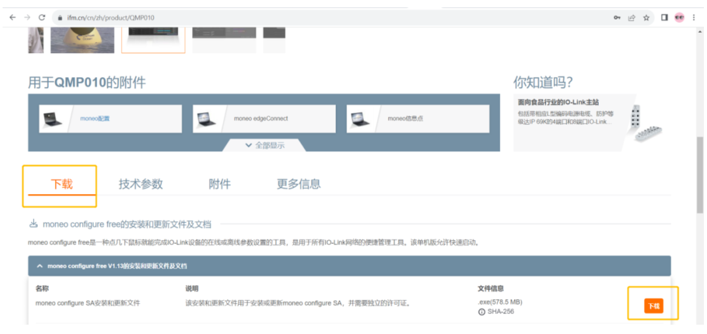This screenshot has height=334, width=707.
Task: Go to the 更多信息 tab
Action: (x=298, y=184)
